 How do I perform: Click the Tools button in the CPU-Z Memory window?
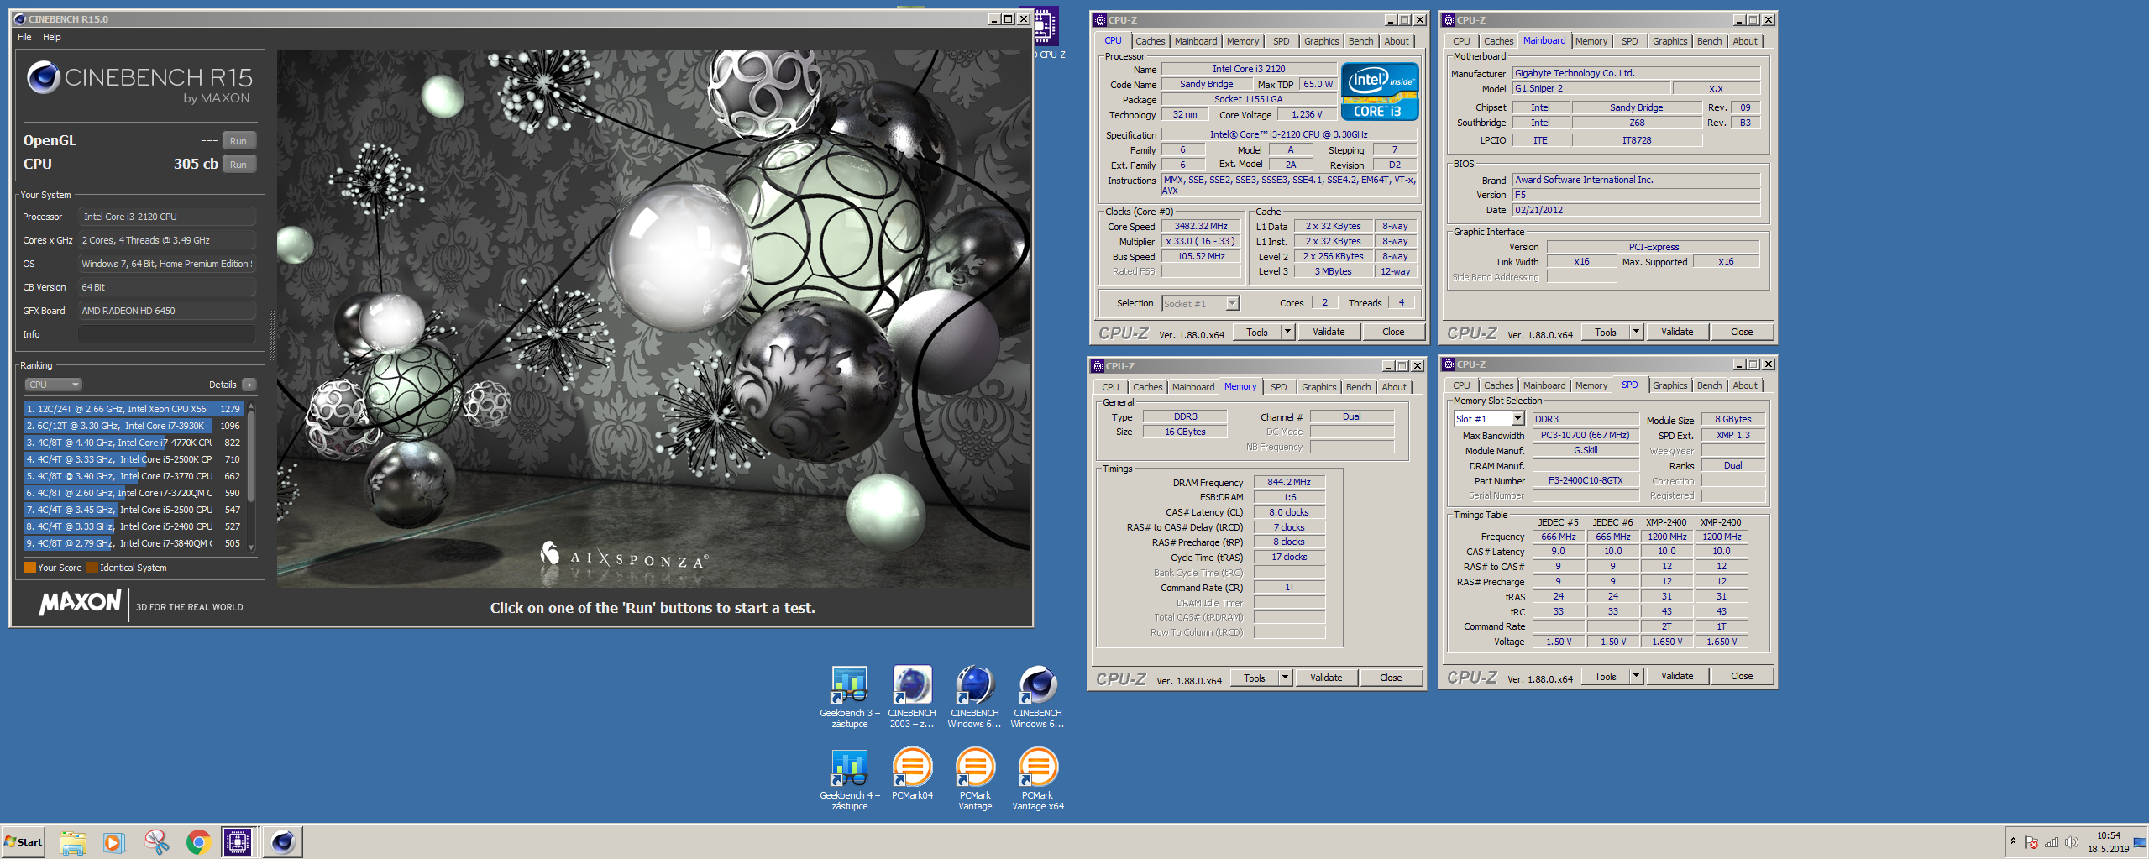(1255, 678)
